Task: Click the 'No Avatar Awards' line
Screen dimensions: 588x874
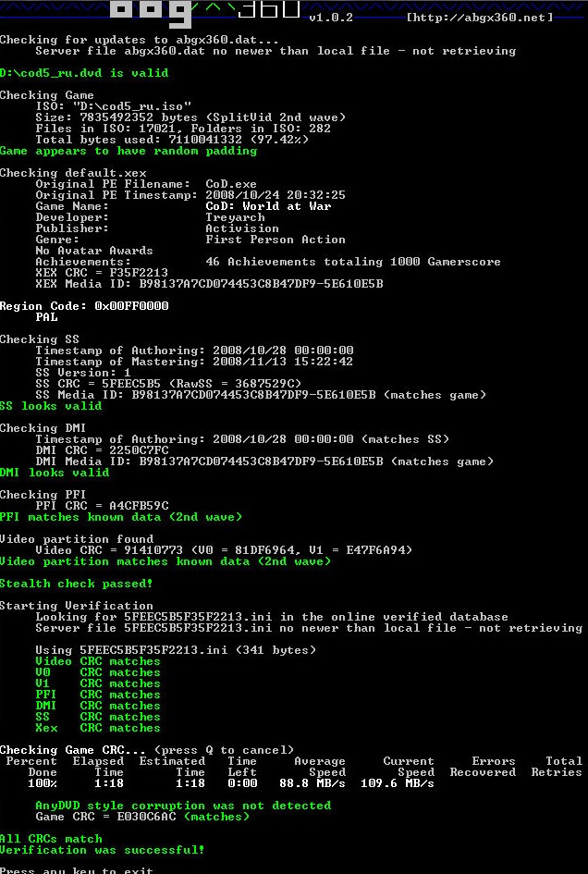Action: pyautogui.click(x=94, y=251)
